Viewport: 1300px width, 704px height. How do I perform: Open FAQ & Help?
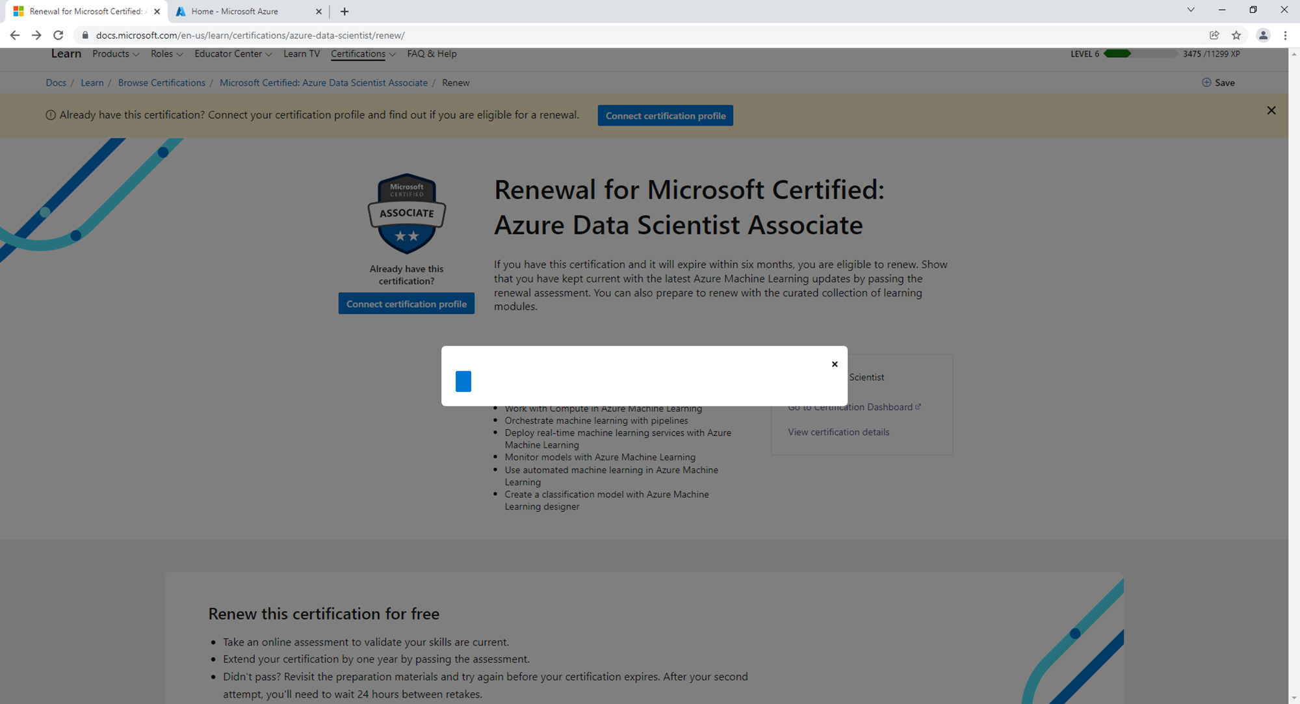432,54
